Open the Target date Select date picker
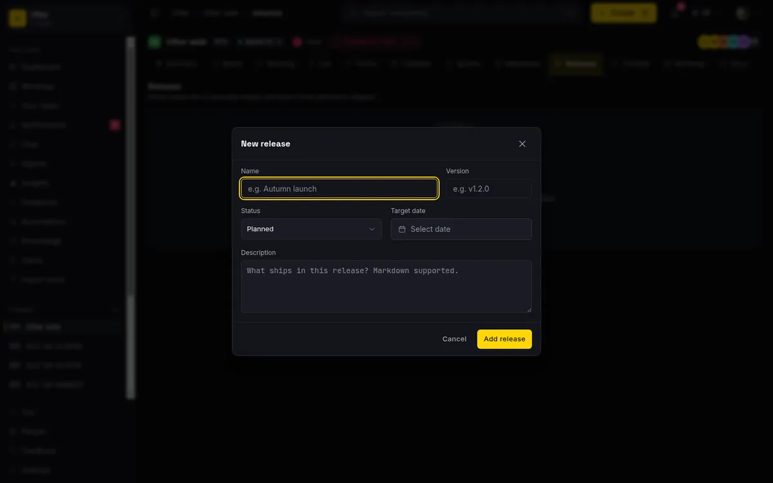The width and height of the screenshot is (773, 483). pos(461,229)
